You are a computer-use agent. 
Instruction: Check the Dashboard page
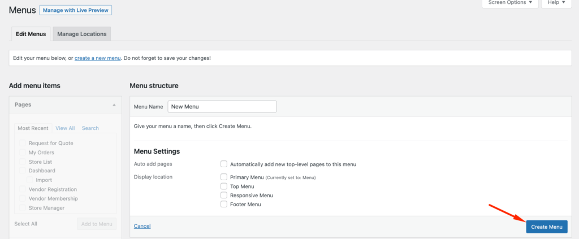pyautogui.click(x=23, y=171)
